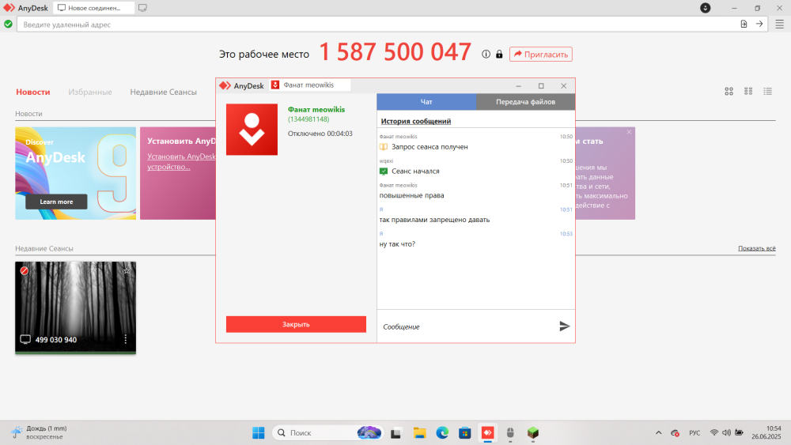Select the Фанат meowikis session tab
791x445 pixels.
tap(309, 85)
